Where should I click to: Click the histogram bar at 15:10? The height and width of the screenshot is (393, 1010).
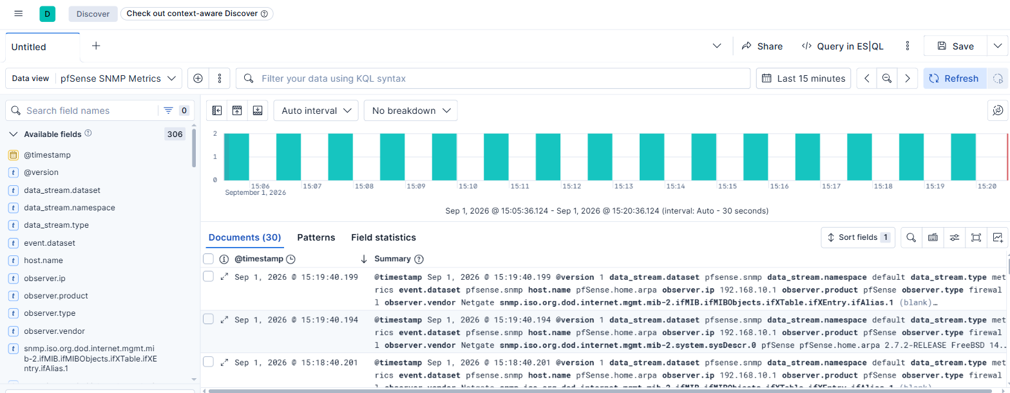[x=444, y=156]
